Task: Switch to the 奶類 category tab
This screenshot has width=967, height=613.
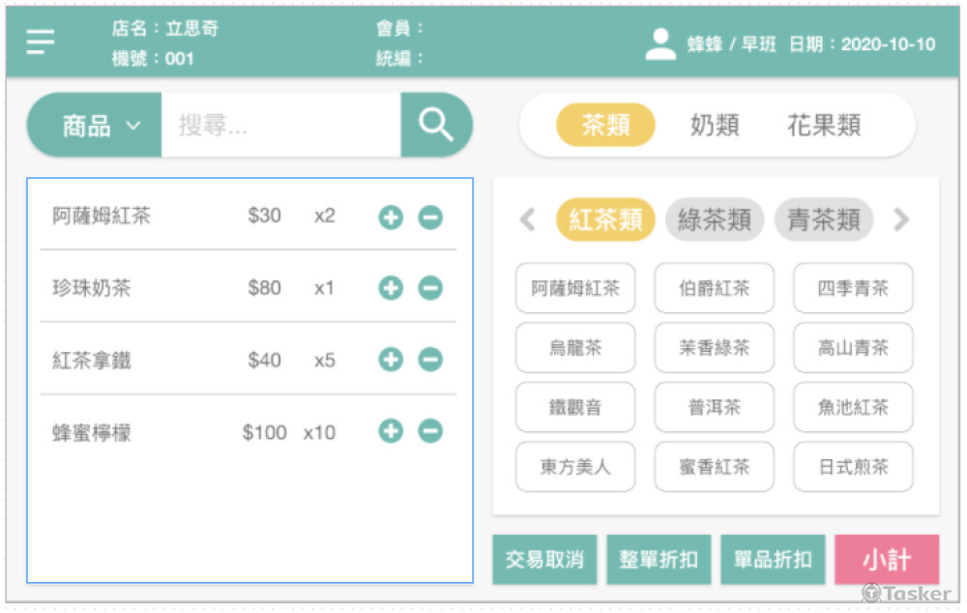Action: pyautogui.click(x=715, y=125)
